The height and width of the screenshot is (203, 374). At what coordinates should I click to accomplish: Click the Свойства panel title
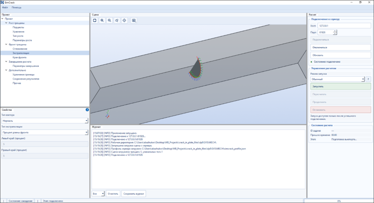pyautogui.click(x=7, y=110)
